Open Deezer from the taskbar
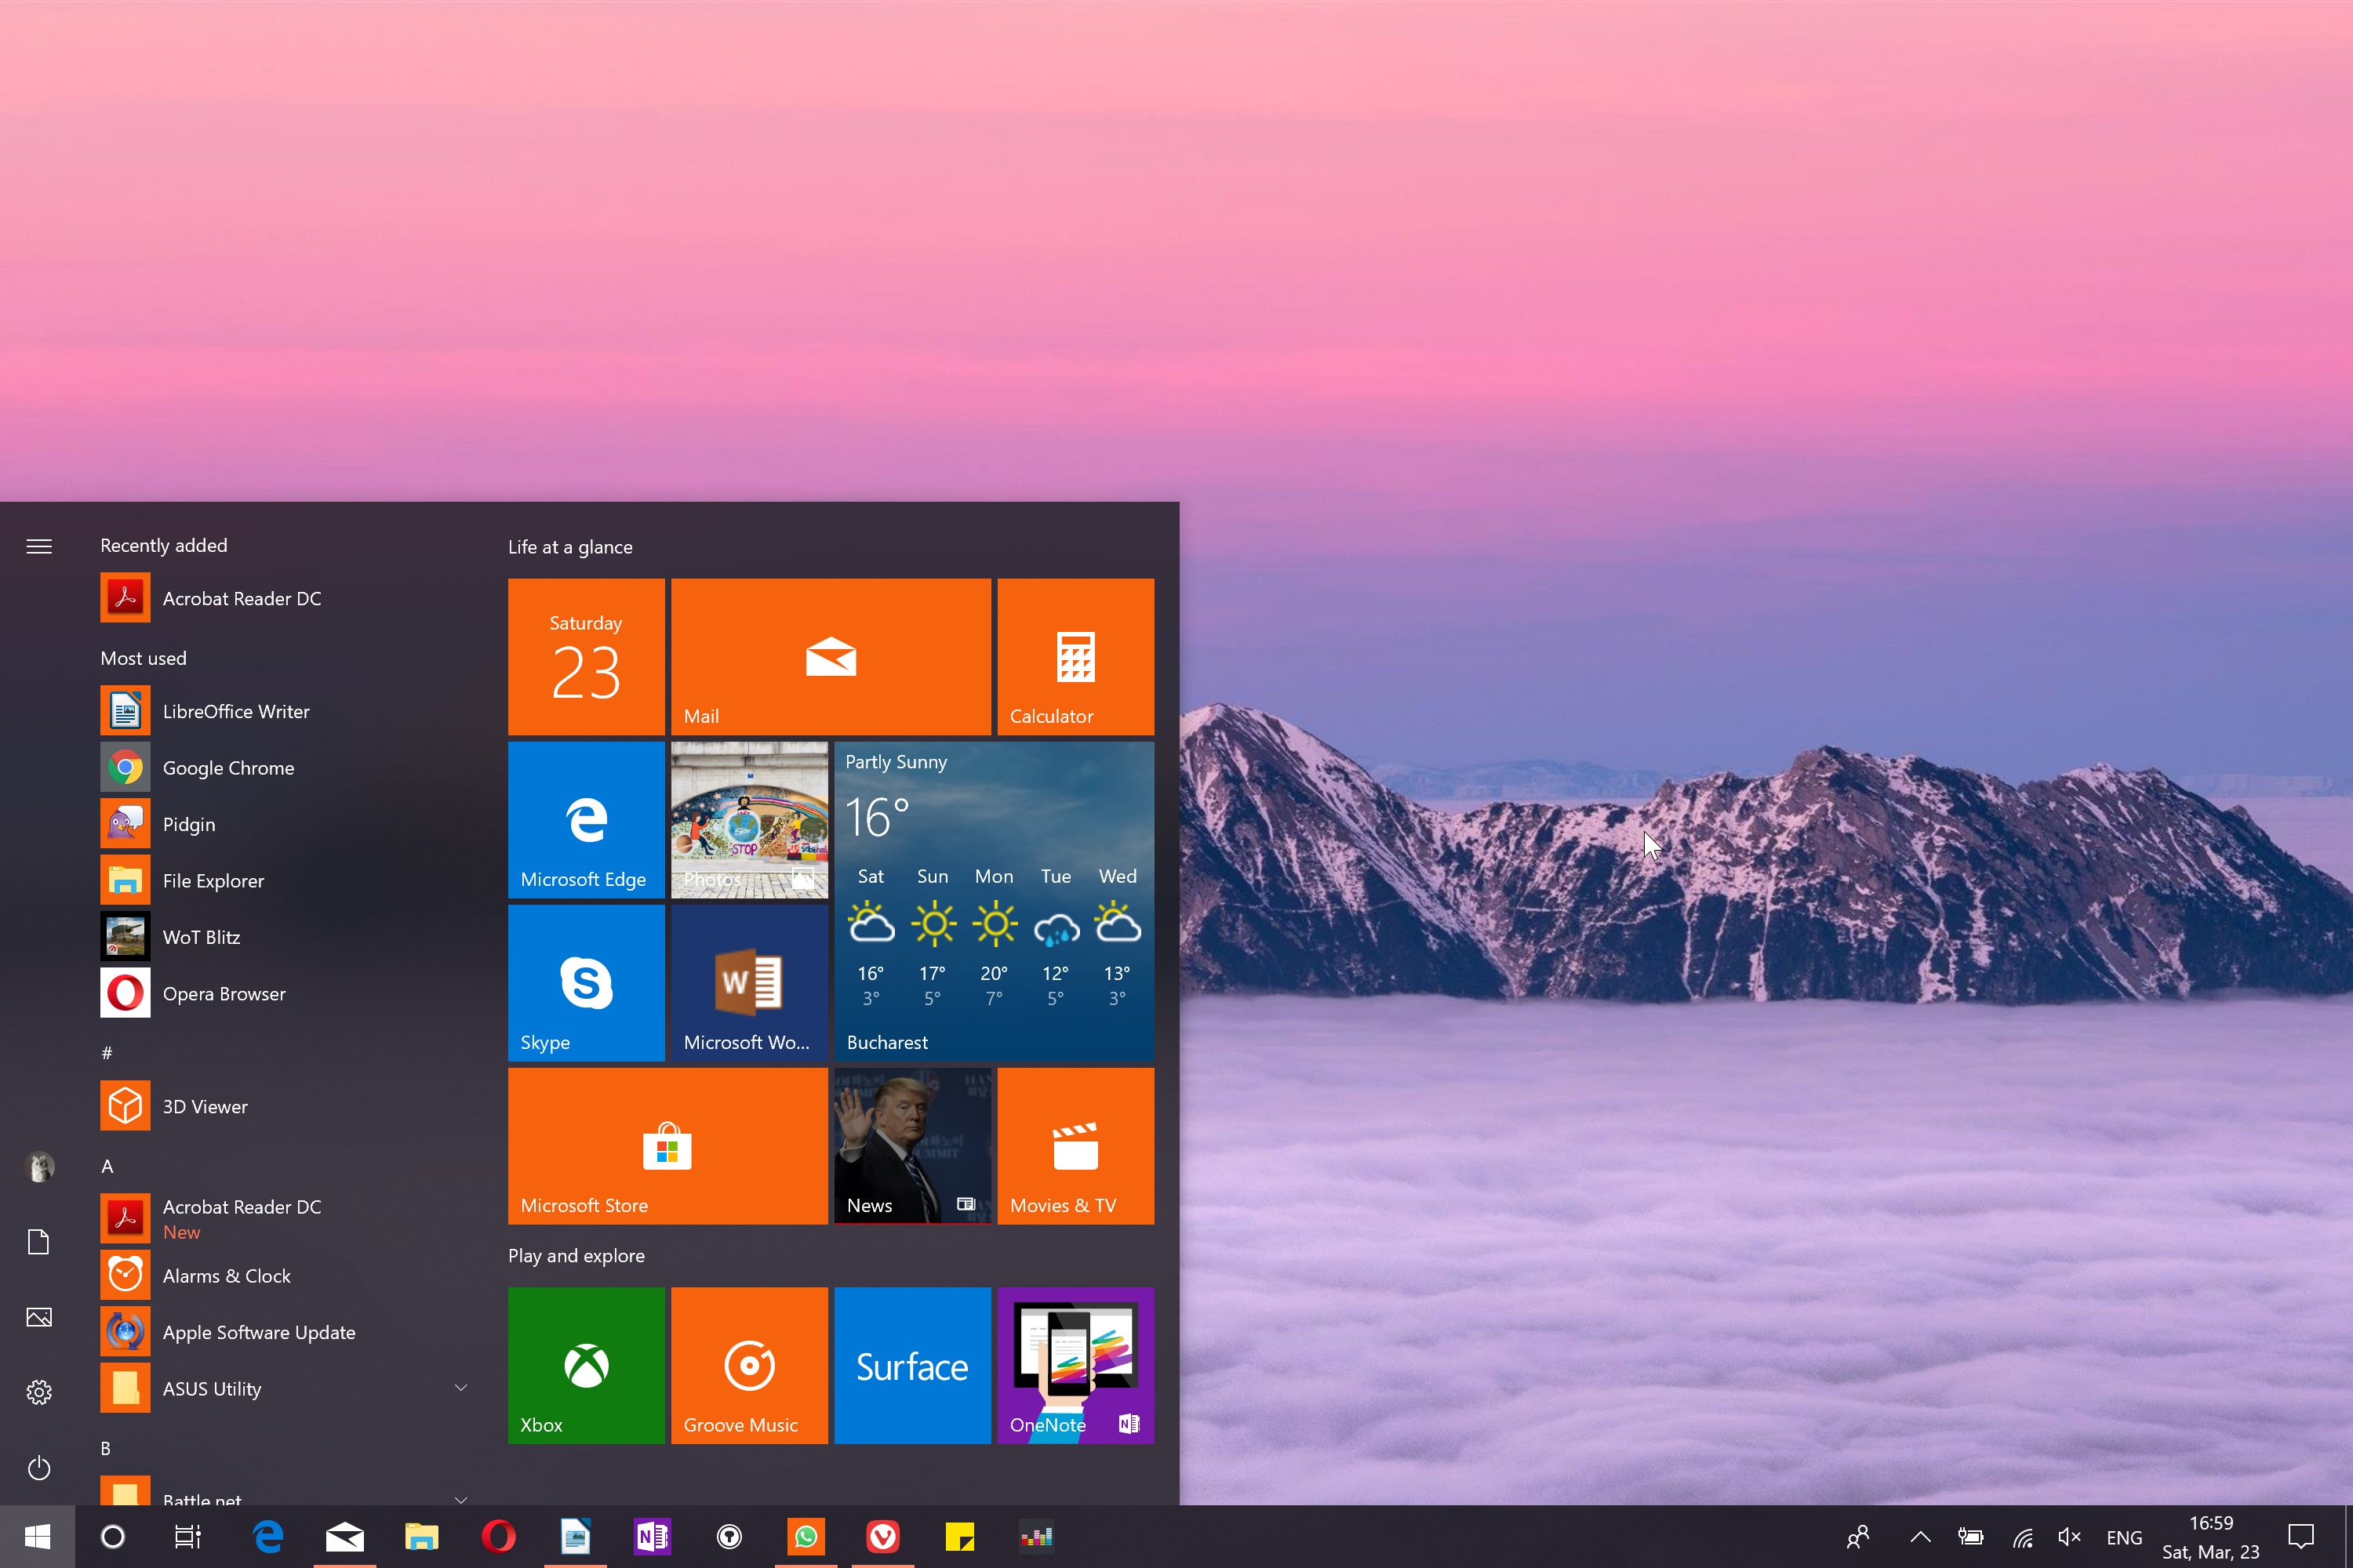The height and width of the screenshot is (1568, 2353). coord(1036,1537)
